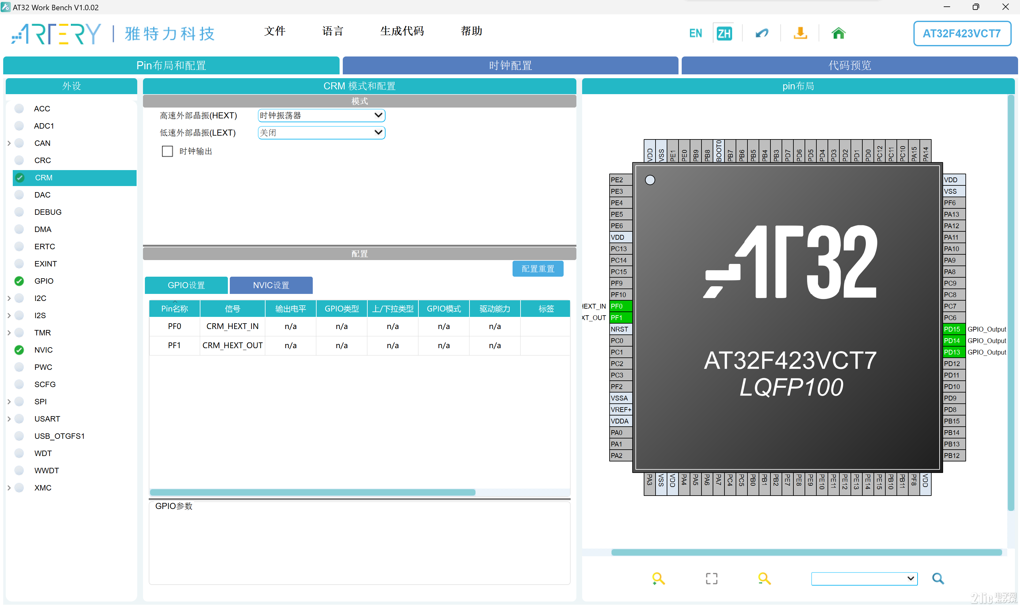Screen dimensions: 1020x606
Task: Click the BOOT0 pin on top side
Action: pos(719,151)
